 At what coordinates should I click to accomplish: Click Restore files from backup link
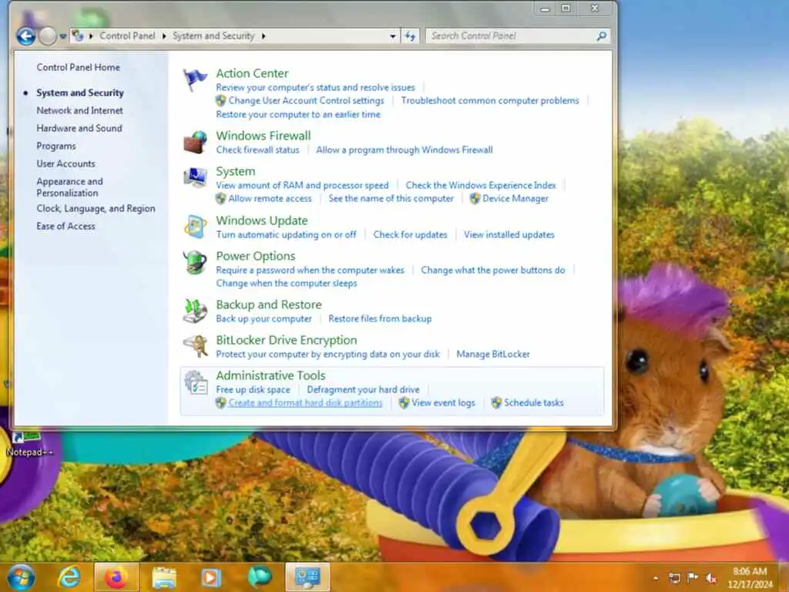point(380,318)
